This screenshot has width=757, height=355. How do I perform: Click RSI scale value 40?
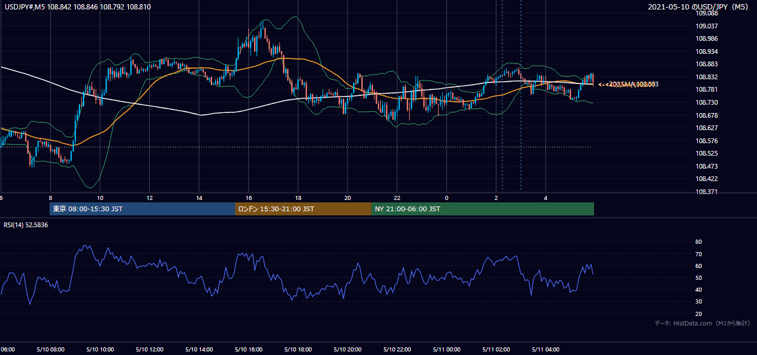click(699, 289)
